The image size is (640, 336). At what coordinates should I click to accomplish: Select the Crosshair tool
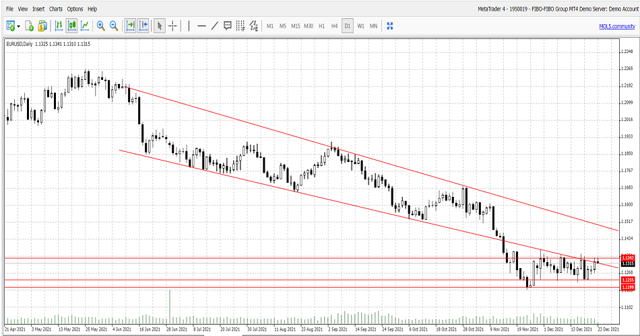tap(173, 26)
